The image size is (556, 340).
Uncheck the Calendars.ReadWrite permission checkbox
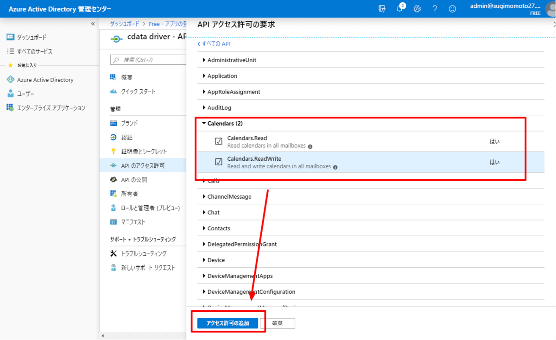(219, 162)
